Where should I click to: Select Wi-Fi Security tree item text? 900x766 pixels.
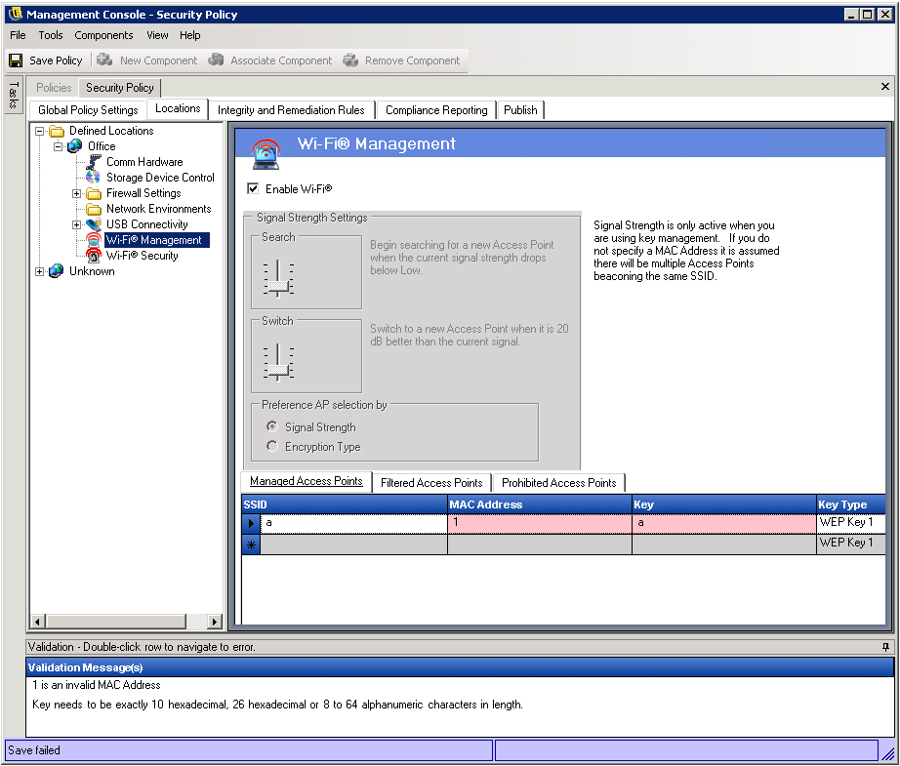coord(143,256)
